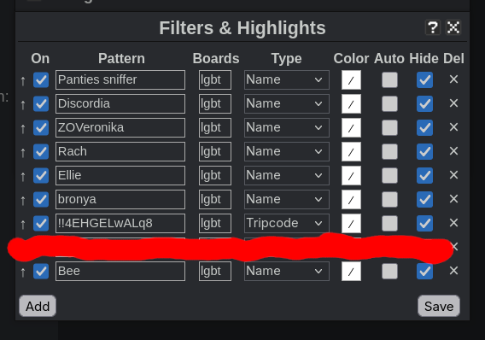Save the filter settings

(x=439, y=306)
